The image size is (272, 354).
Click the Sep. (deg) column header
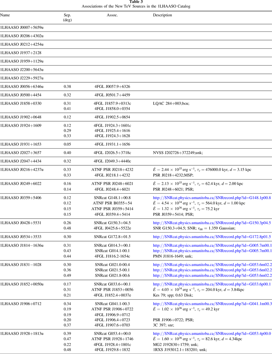[x=67, y=18]
